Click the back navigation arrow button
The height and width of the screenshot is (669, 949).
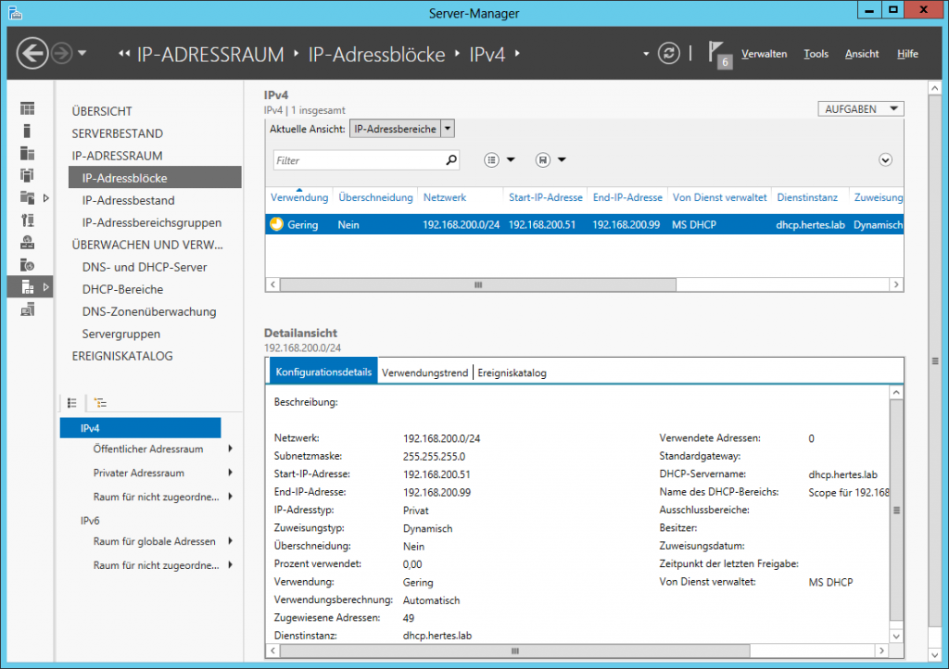32,54
